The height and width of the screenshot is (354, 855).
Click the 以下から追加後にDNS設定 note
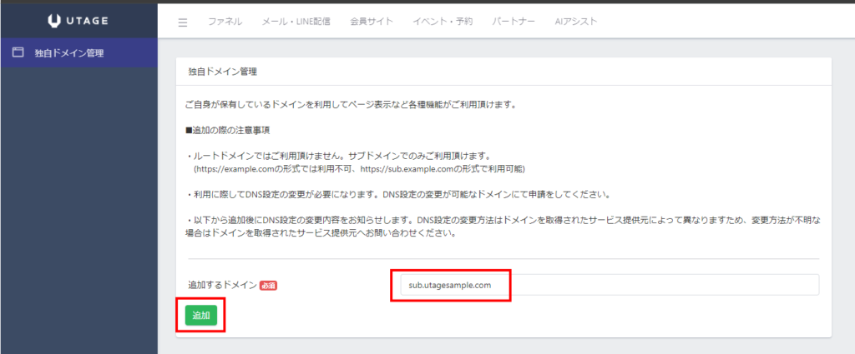pyautogui.click(x=503, y=227)
